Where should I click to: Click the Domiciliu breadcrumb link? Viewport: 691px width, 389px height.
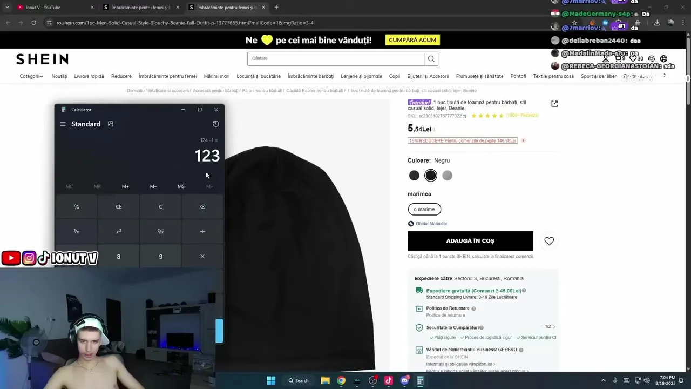pos(136,91)
